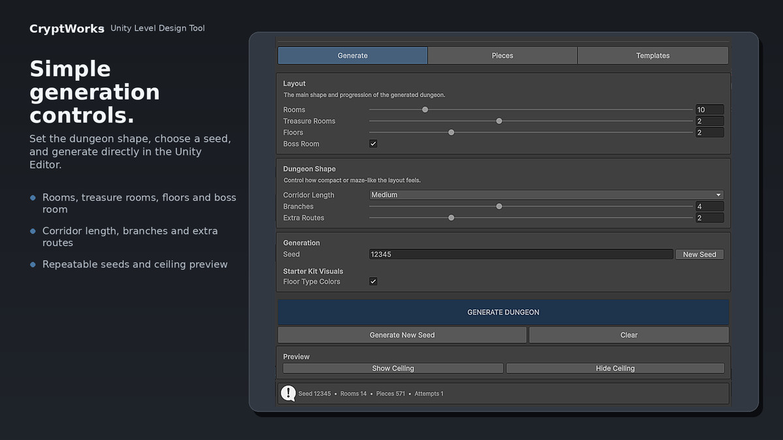Click the Rooms slider handle
783x440 pixels.
[x=425, y=110]
